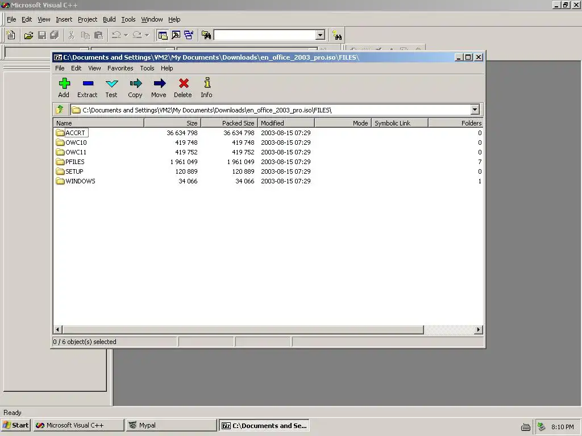Click the Move toolbar icon
The height and width of the screenshot is (436, 582).
click(x=159, y=88)
